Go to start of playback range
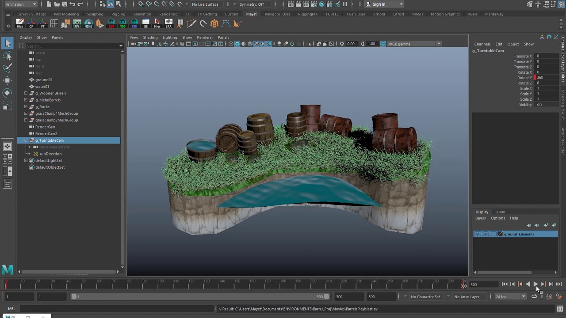 click(x=505, y=284)
